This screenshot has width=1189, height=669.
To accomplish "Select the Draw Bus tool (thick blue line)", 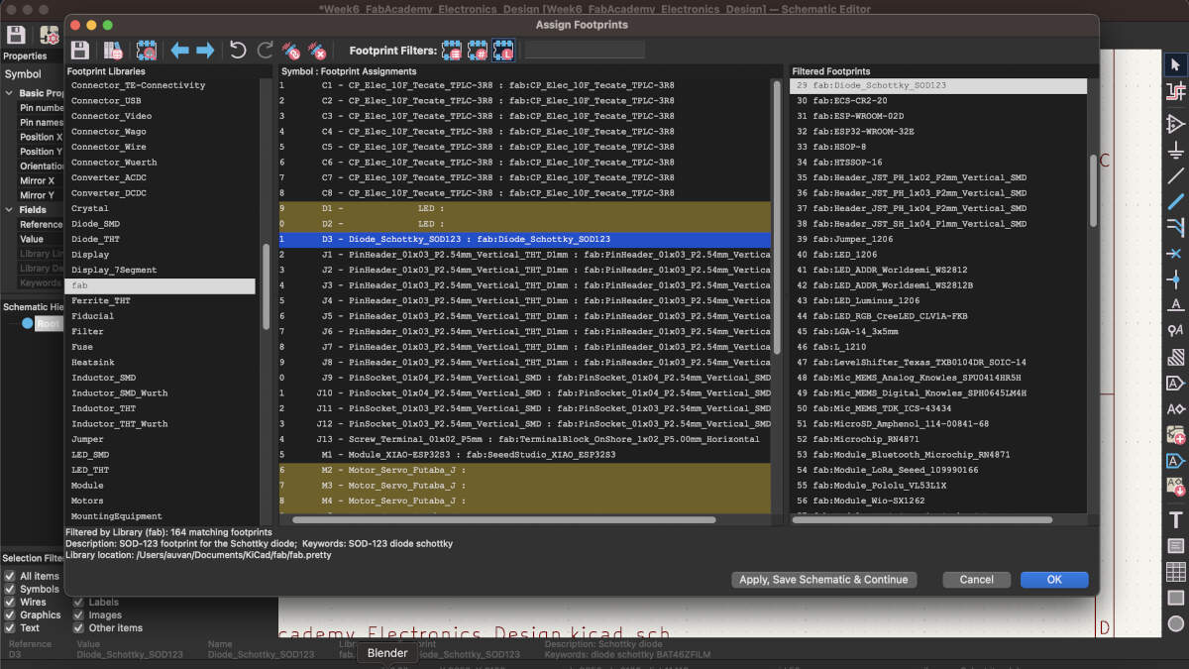I will (1176, 201).
